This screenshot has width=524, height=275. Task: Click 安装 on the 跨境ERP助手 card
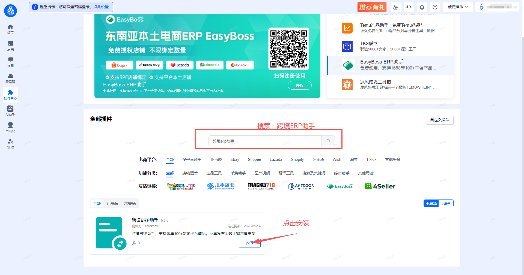pos(250,243)
